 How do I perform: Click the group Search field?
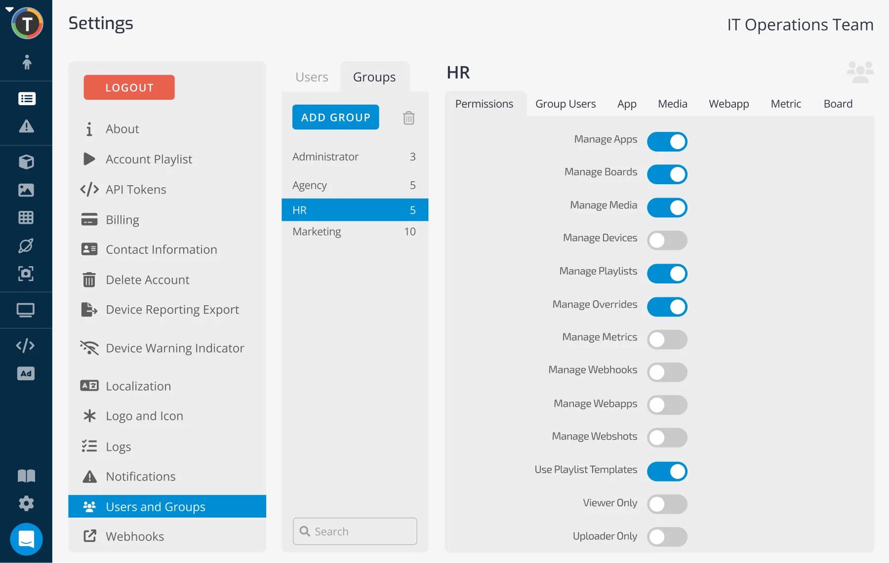click(355, 531)
